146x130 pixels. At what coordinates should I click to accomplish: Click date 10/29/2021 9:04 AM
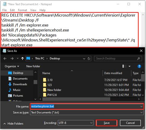116,90
